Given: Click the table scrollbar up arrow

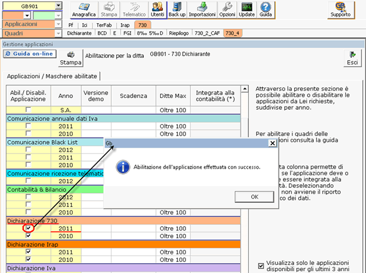Looking at the screenshot, I should [244, 89].
